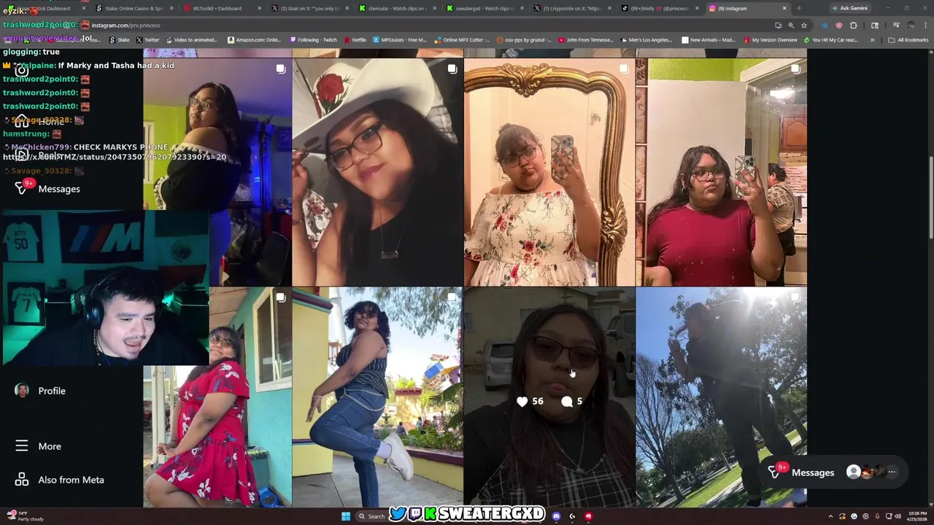The image size is (934, 525).
Task: Open Also from Meta apps link
Action: click(60, 480)
